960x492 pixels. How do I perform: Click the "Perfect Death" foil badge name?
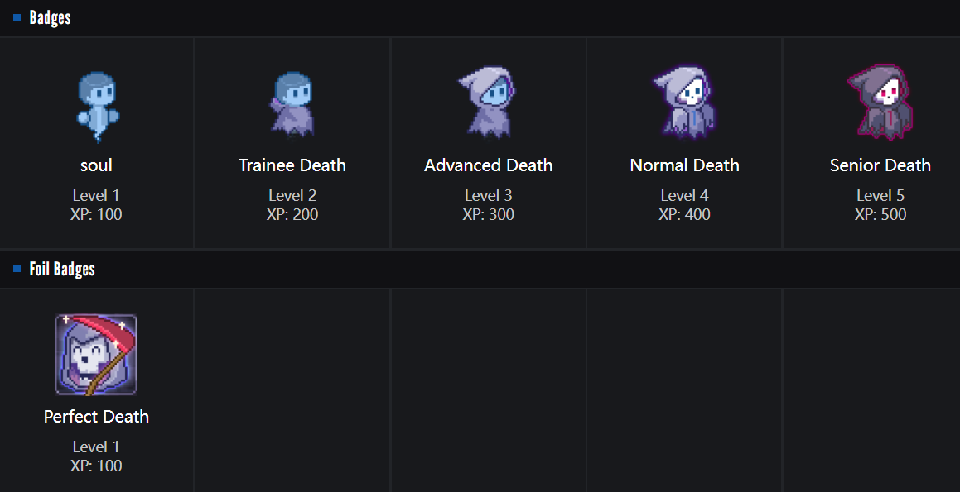(96, 417)
